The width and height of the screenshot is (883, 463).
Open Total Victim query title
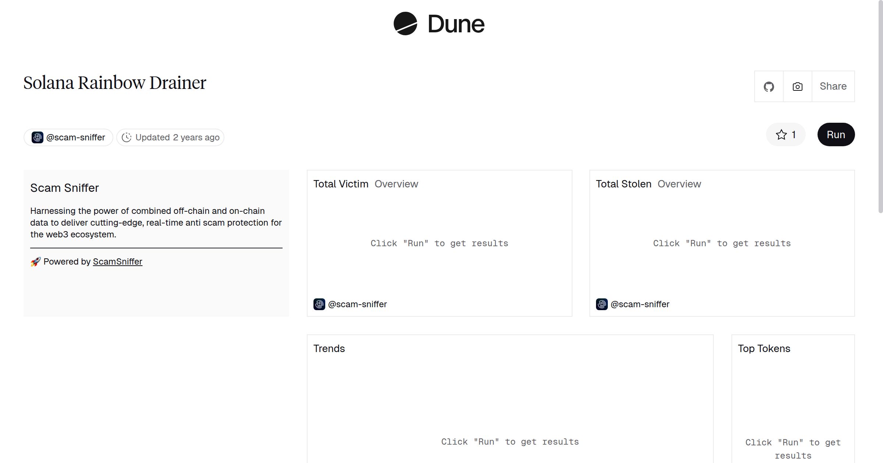341,184
